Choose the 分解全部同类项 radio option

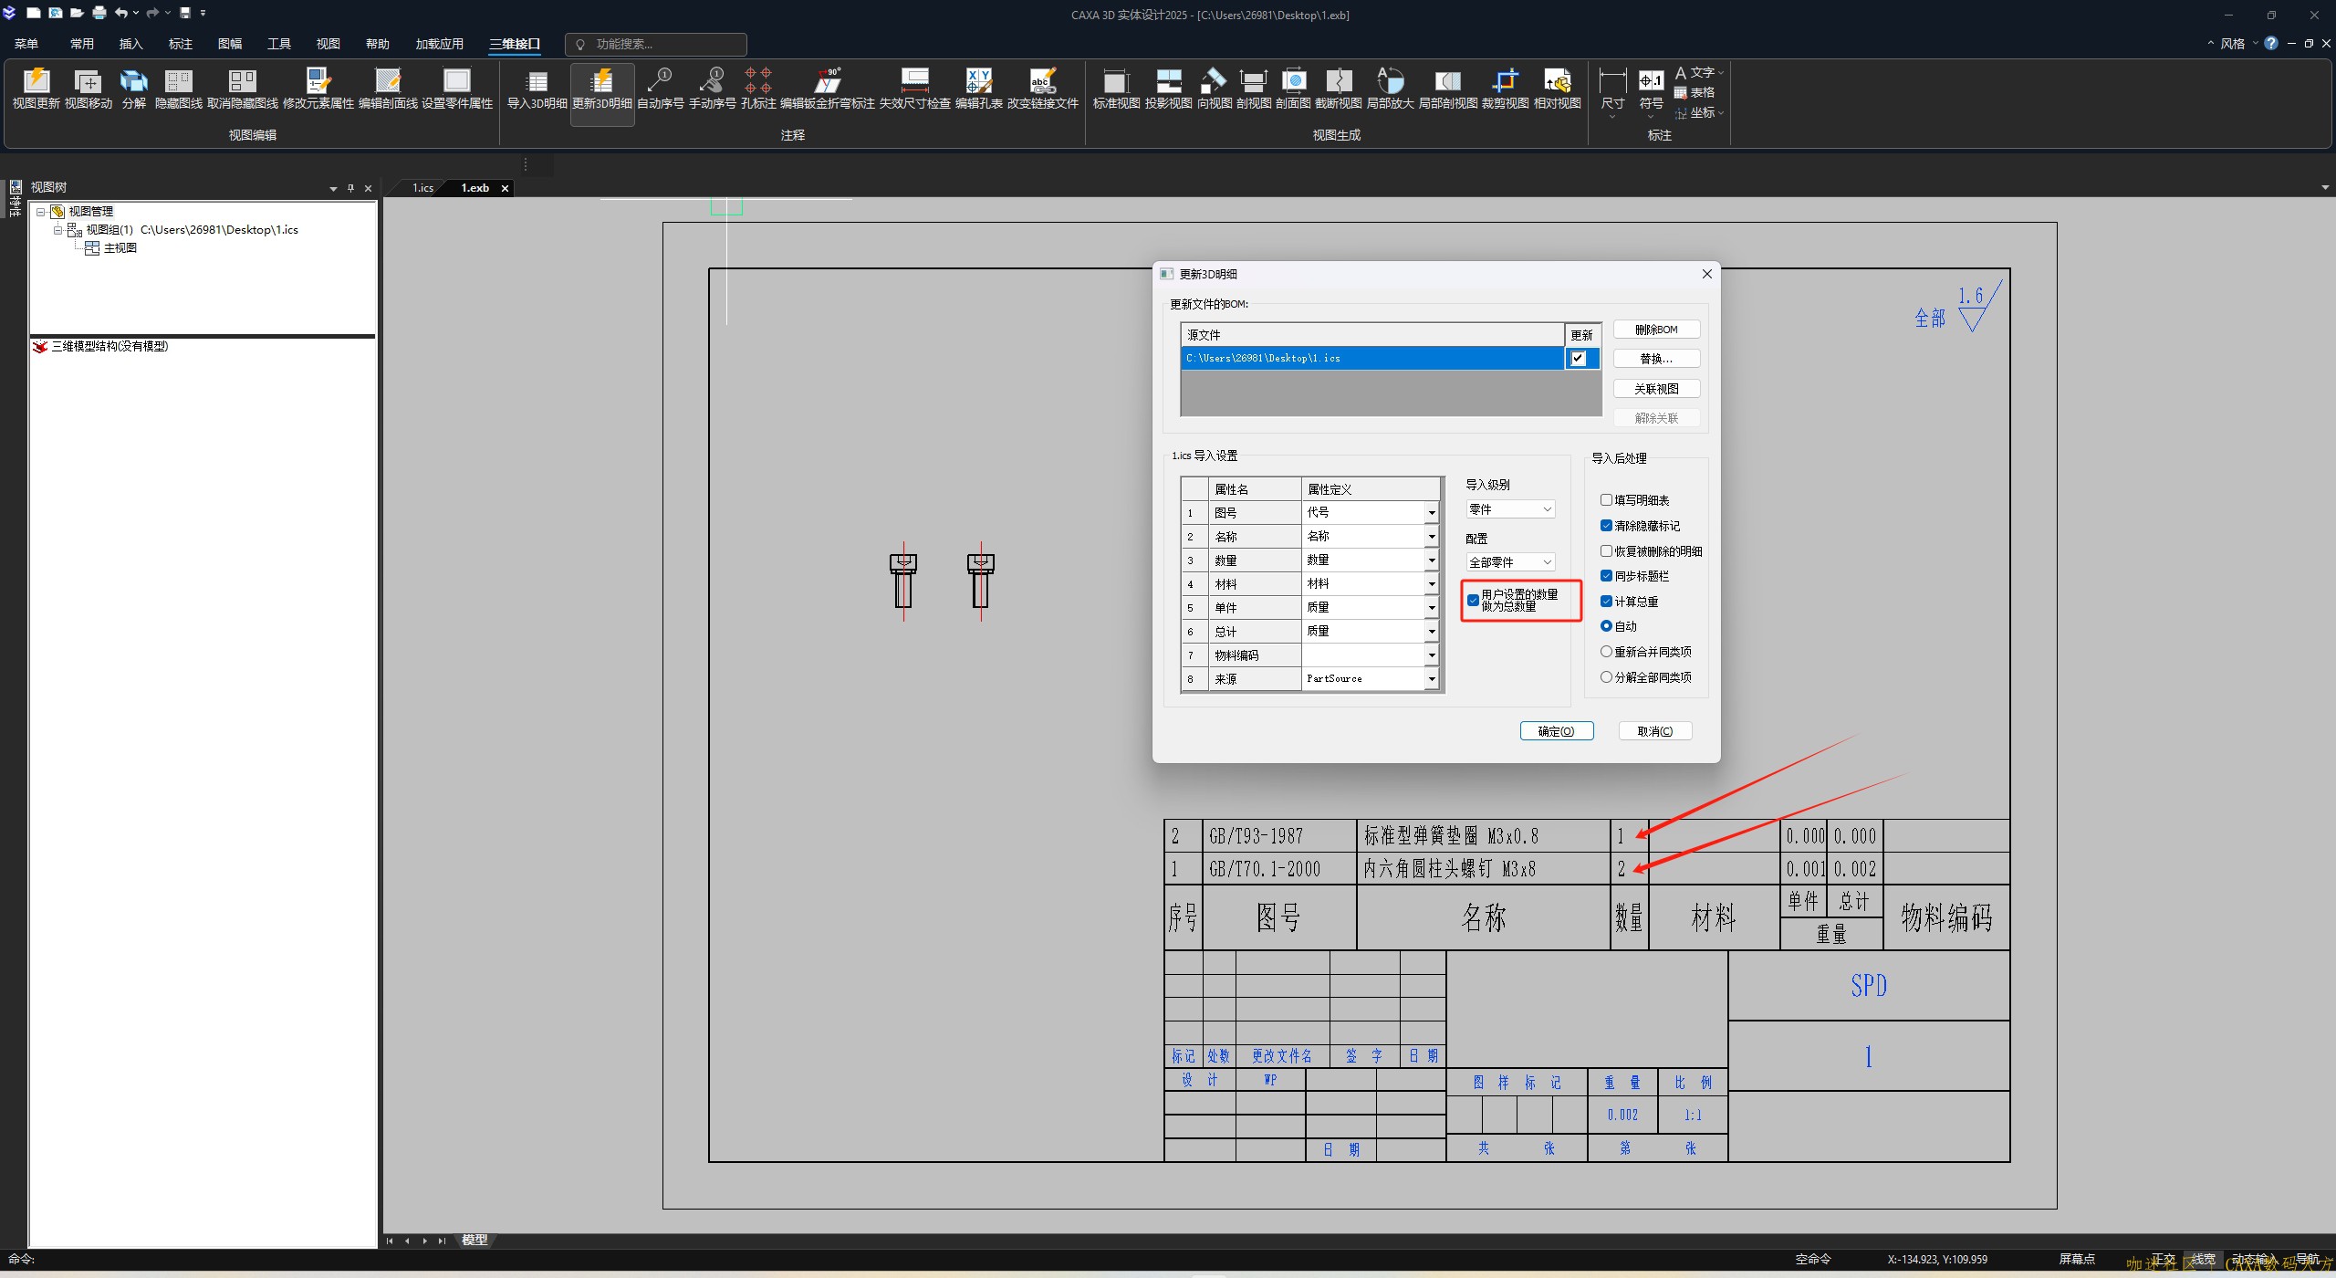1606,677
